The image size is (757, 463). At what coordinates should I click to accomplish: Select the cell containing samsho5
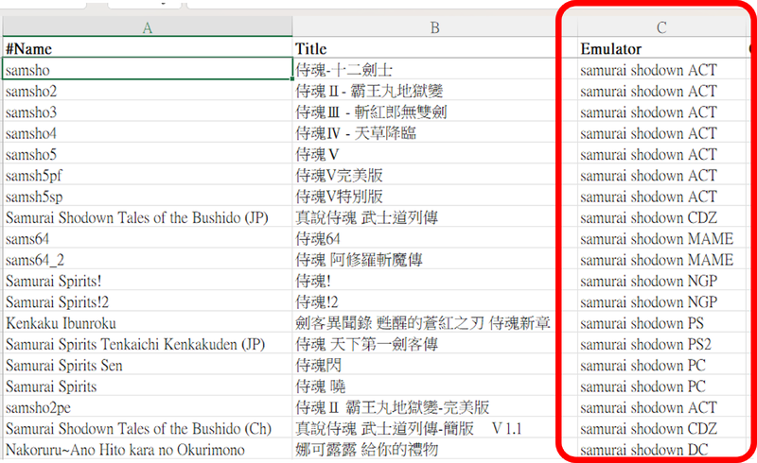(148, 154)
